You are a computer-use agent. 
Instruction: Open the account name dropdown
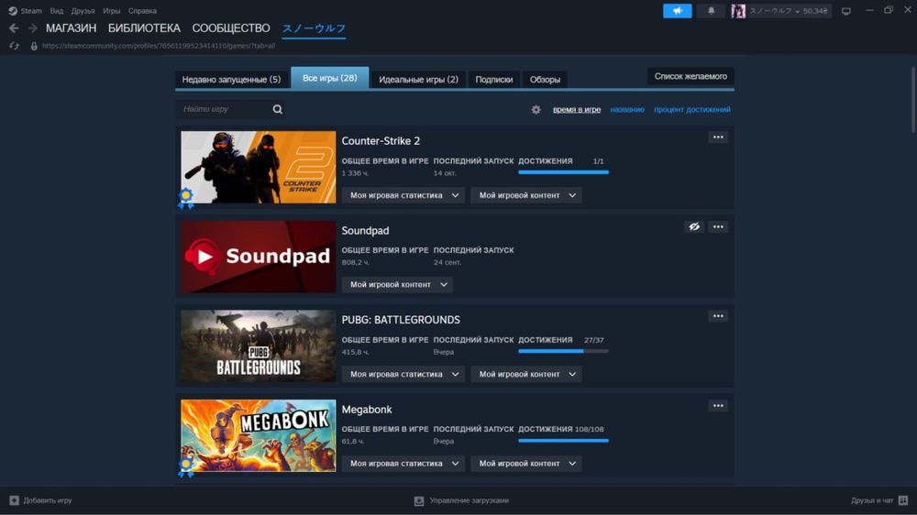(x=789, y=10)
